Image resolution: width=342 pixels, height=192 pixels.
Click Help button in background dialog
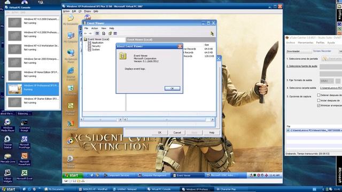pos(212,133)
